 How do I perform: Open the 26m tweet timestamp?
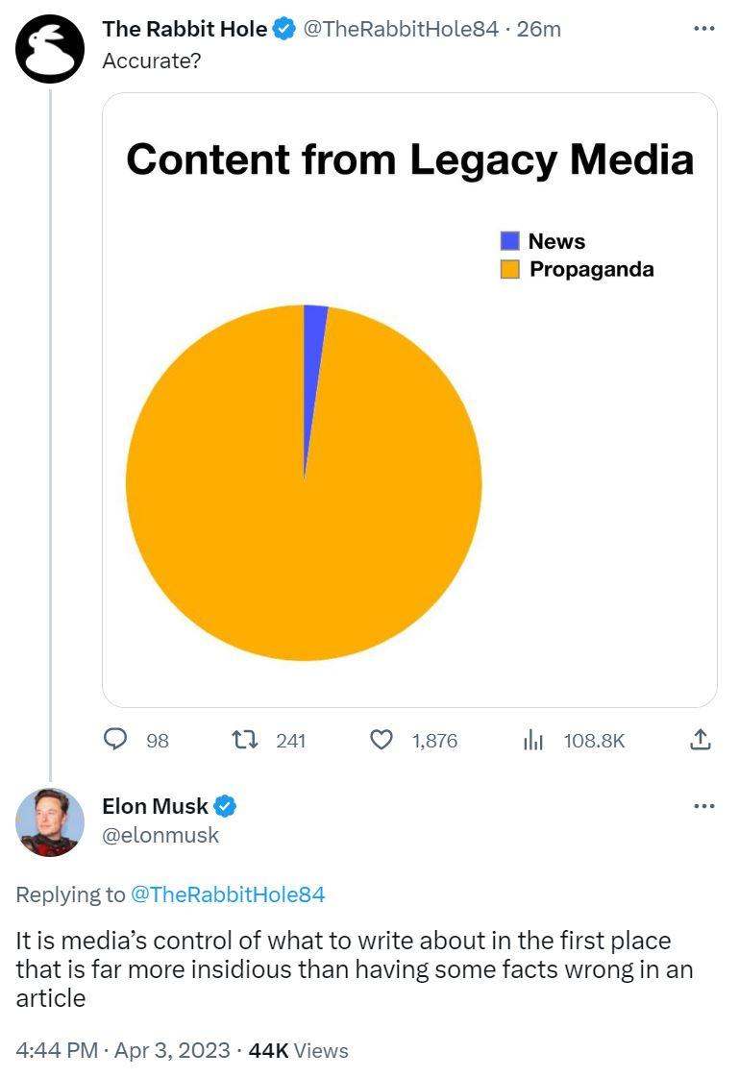[x=539, y=30]
